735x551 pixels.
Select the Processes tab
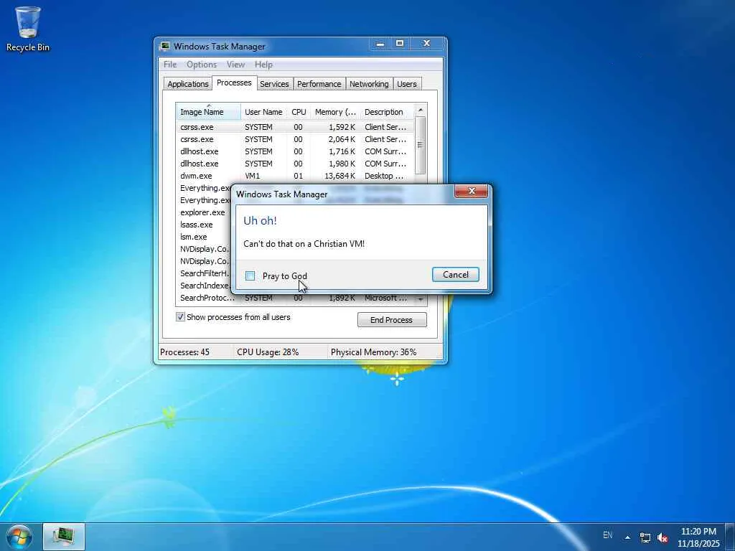(234, 83)
